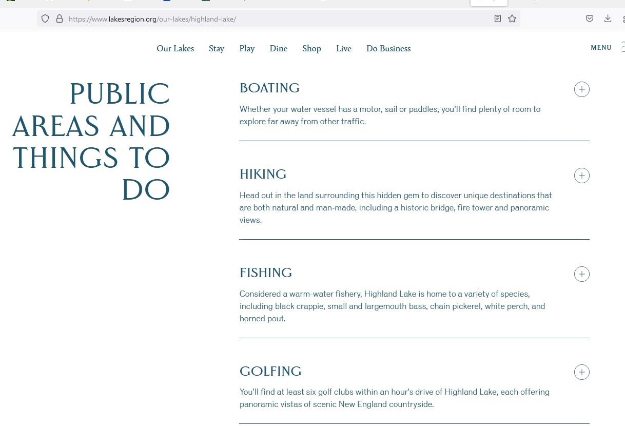This screenshot has width=625, height=426.
Task: Expand the Boating section plus icon
Action: coord(581,89)
